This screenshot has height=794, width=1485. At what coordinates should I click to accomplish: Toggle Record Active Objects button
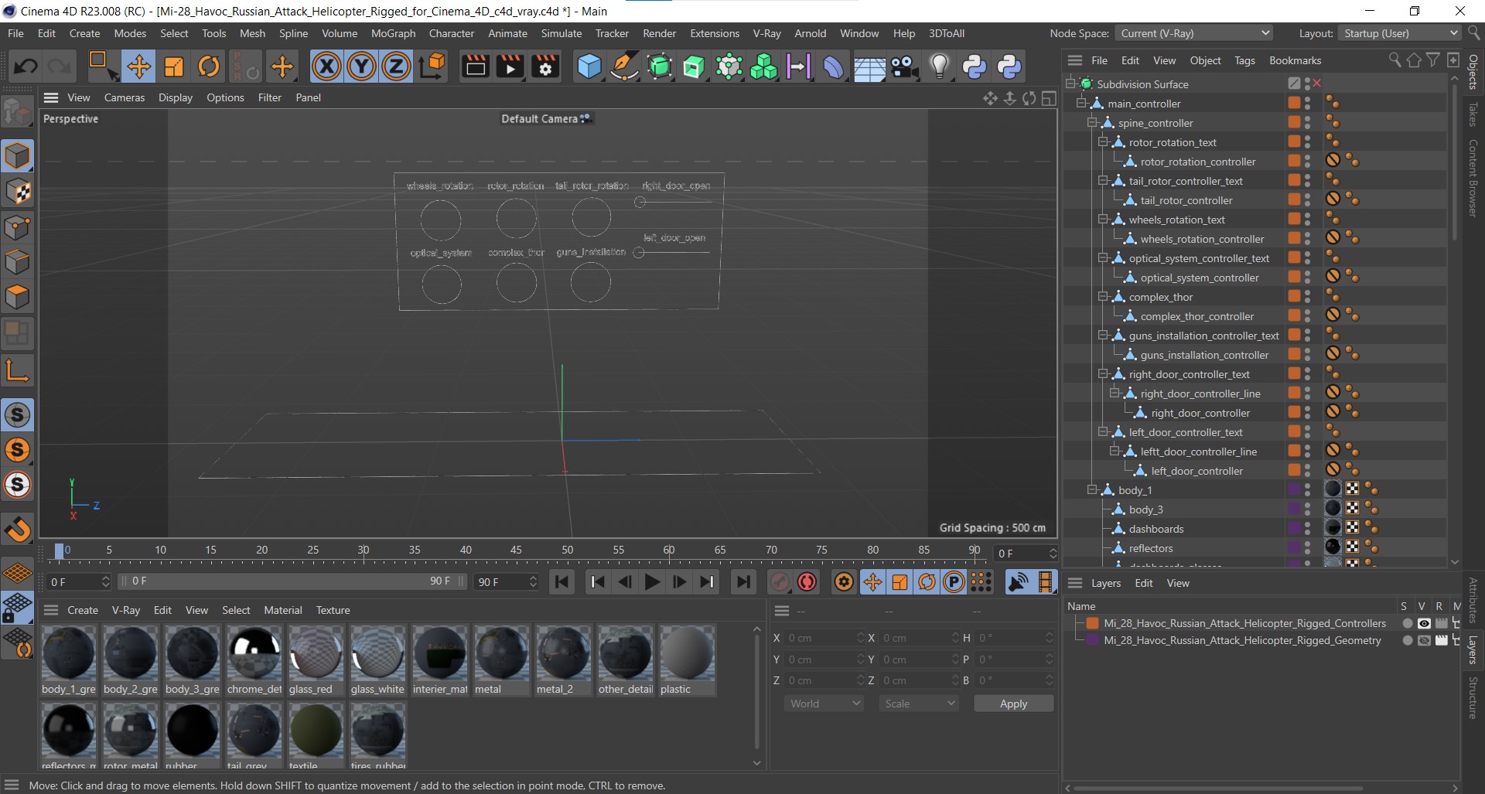[780, 581]
